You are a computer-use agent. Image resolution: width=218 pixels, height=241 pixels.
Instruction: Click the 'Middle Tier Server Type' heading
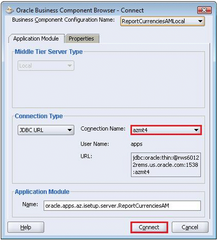pyautogui.click(x=49, y=52)
